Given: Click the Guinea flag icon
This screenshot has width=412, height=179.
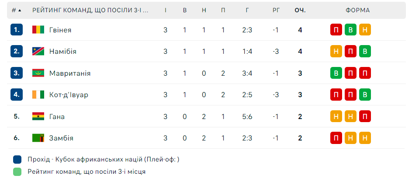Looking at the screenshot, I should 38,30.
